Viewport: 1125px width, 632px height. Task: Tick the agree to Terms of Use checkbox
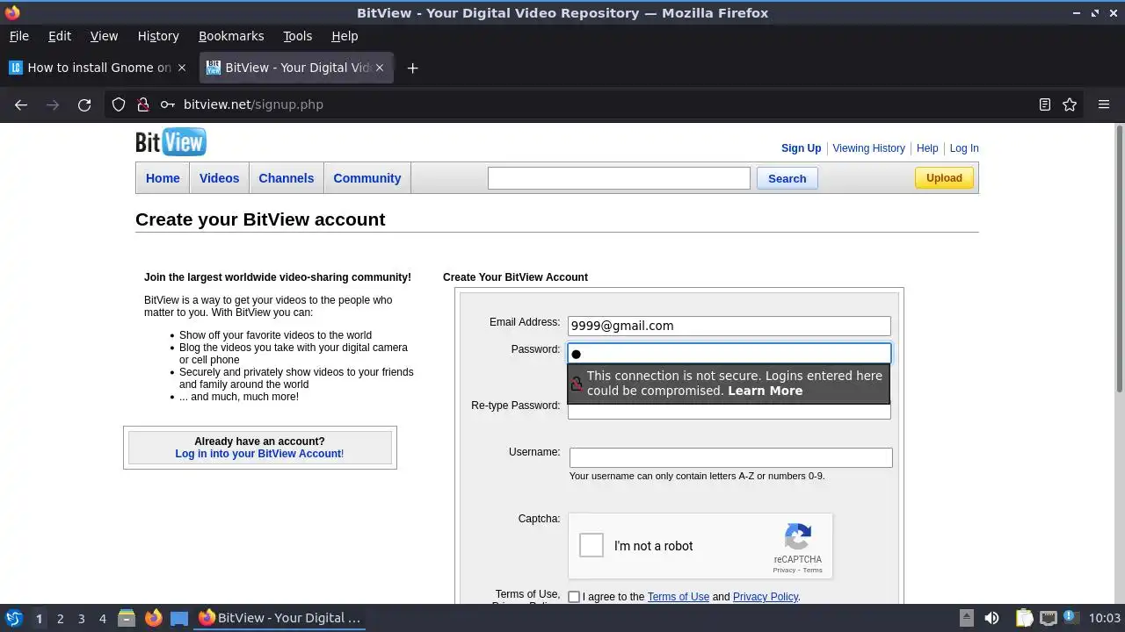click(x=574, y=597)
